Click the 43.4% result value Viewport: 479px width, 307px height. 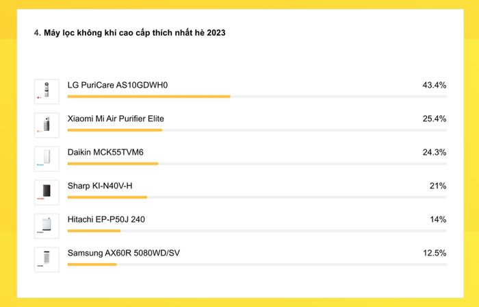pyautogui.click(x=435, y=85)
